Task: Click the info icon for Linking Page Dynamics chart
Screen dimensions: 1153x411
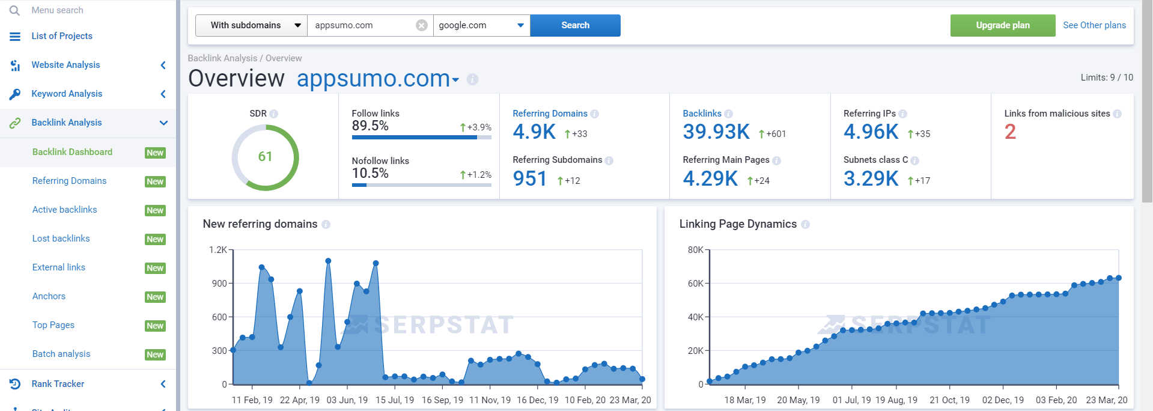Action: point(806,224)
